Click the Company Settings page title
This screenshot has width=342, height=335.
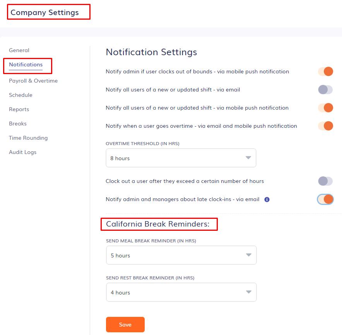point(45,12)
